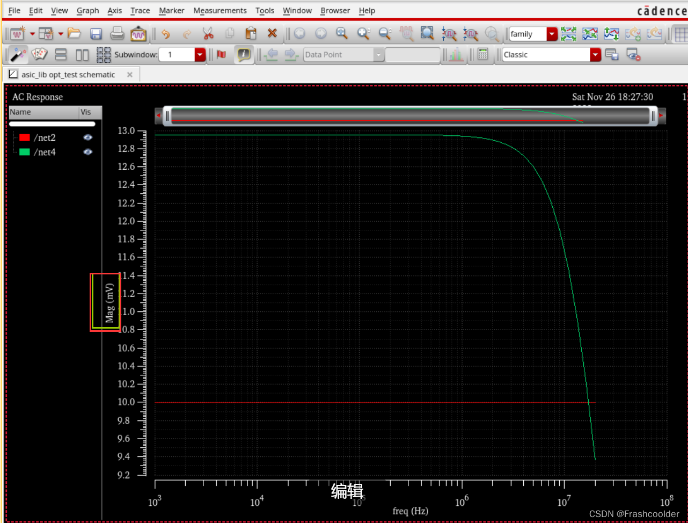Click the freq (Hz) axis label
This screenshot has width=688, height=523.
click(x=411, y=511)
